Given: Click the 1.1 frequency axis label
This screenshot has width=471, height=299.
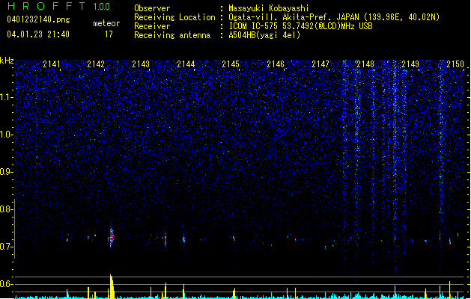Looking at the screenshot, I should [x=5, y=97].
